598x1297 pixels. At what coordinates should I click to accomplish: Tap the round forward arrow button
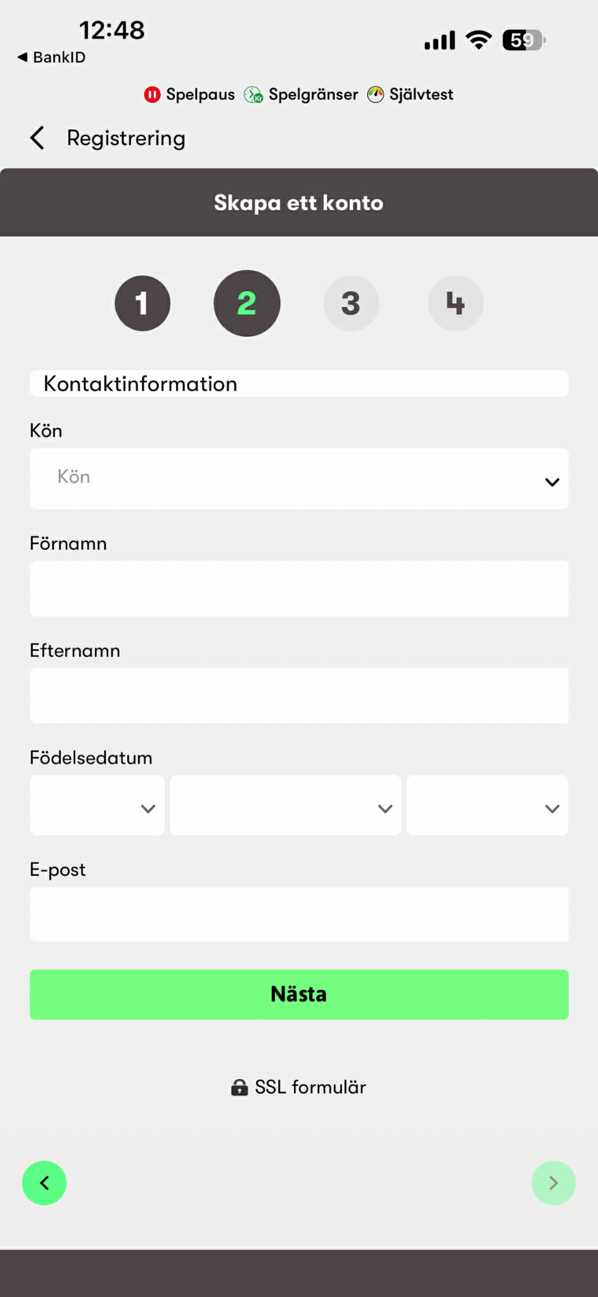click(553, 1182)
